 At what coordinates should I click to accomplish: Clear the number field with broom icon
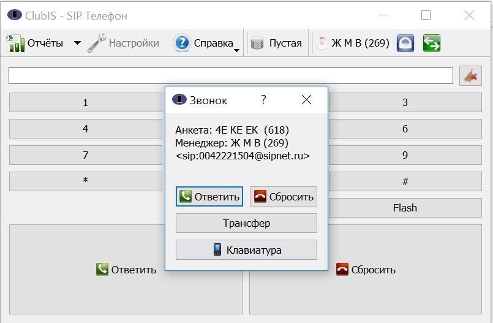[470, 76]
